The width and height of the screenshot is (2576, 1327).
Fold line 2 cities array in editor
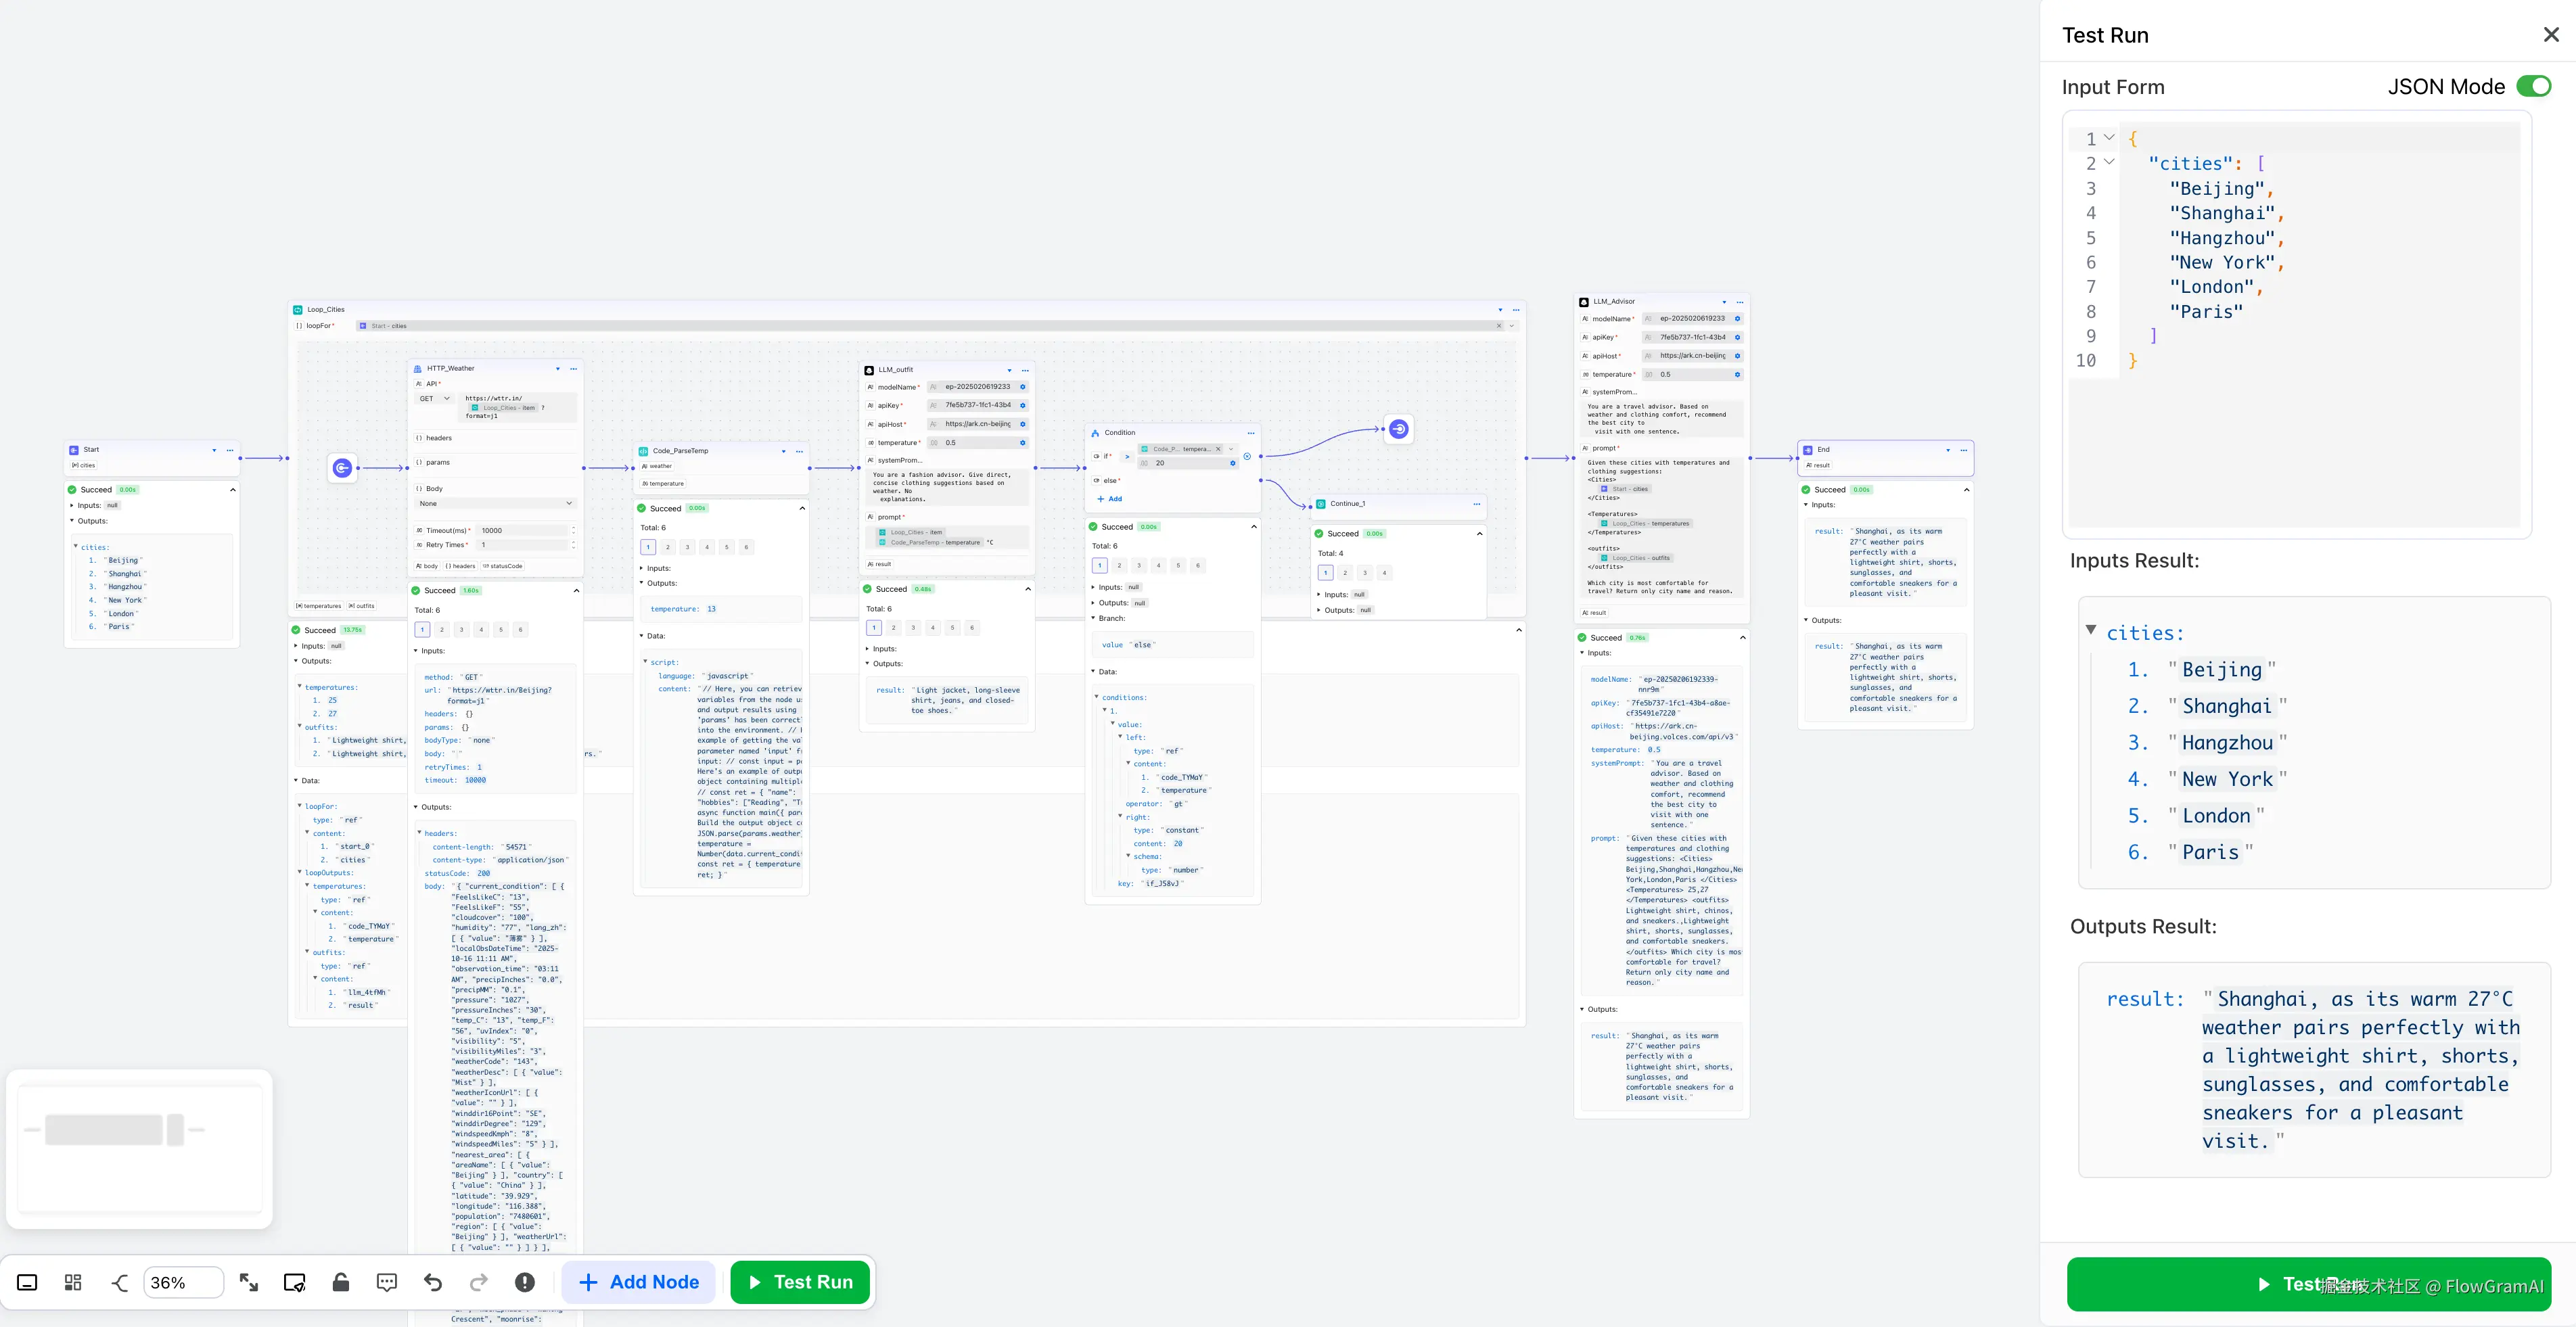tap(2109, 162)
